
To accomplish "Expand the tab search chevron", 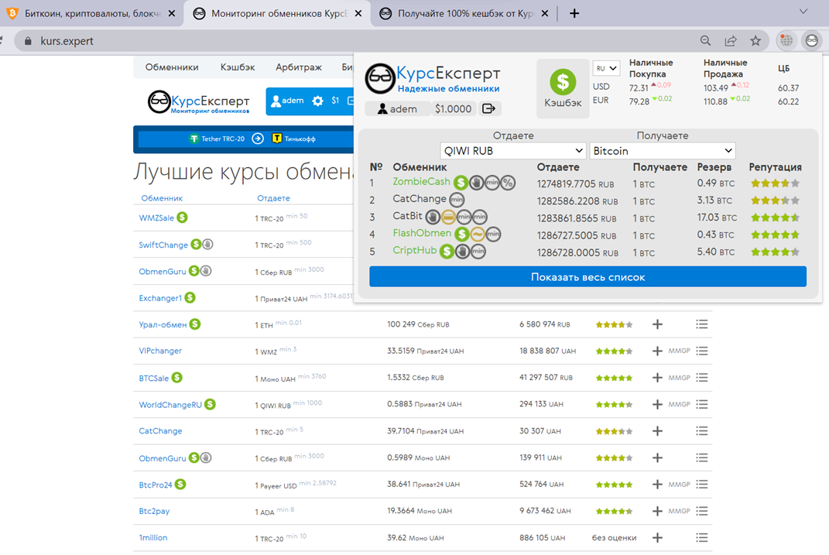I will pyautogui.click(x=803, y=12).
